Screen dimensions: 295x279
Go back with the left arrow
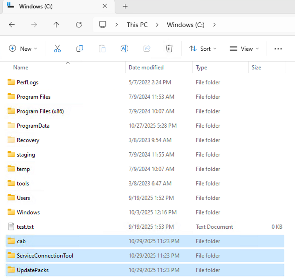[x=12, y=25]
